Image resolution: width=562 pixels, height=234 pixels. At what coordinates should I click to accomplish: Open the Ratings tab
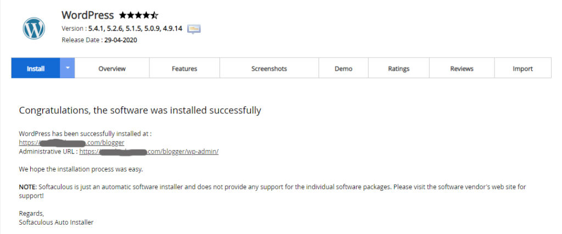coord(398,69)
